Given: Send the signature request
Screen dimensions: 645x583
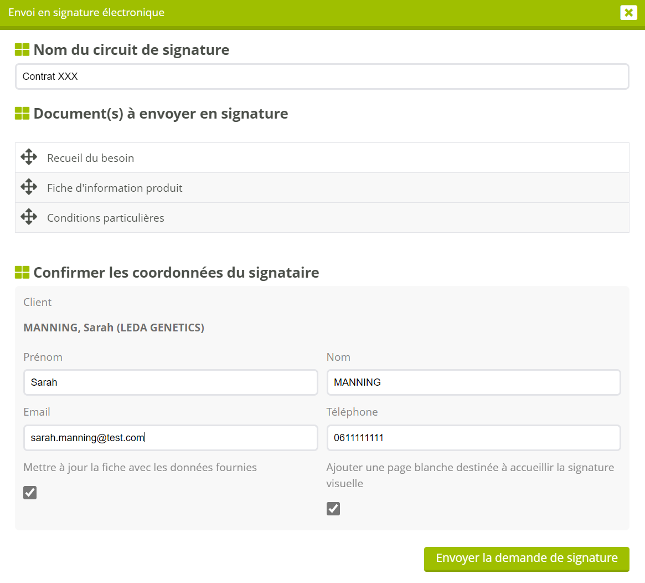Looking at the screenshot, I should pos(527,559).
